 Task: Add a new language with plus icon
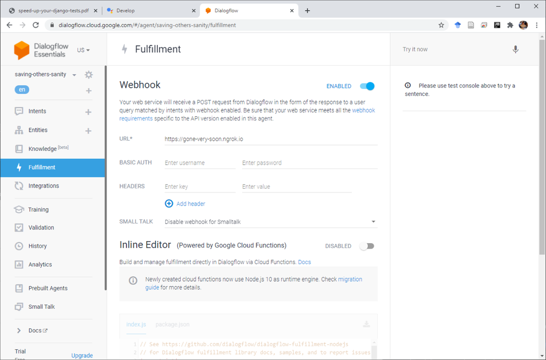[89, 91]
